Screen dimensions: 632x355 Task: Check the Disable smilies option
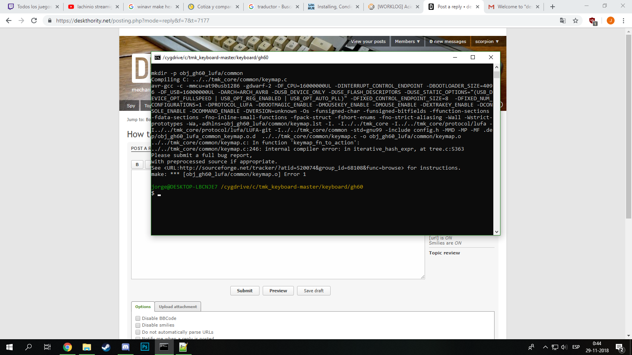coord(138,325)
